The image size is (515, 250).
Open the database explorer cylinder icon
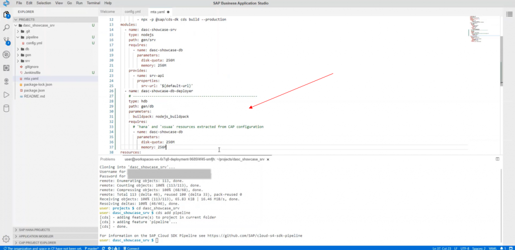point(6,109)
